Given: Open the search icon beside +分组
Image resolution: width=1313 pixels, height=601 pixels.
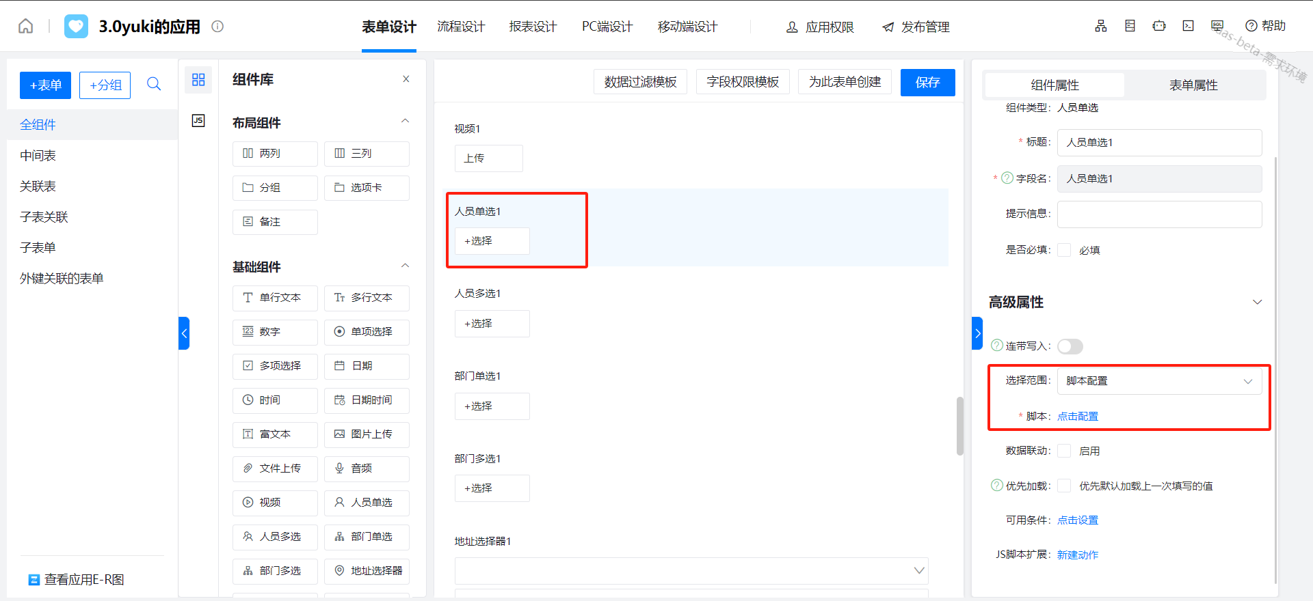Looking at the screenshot, I should pyautogui.click(x=154, y=84).
